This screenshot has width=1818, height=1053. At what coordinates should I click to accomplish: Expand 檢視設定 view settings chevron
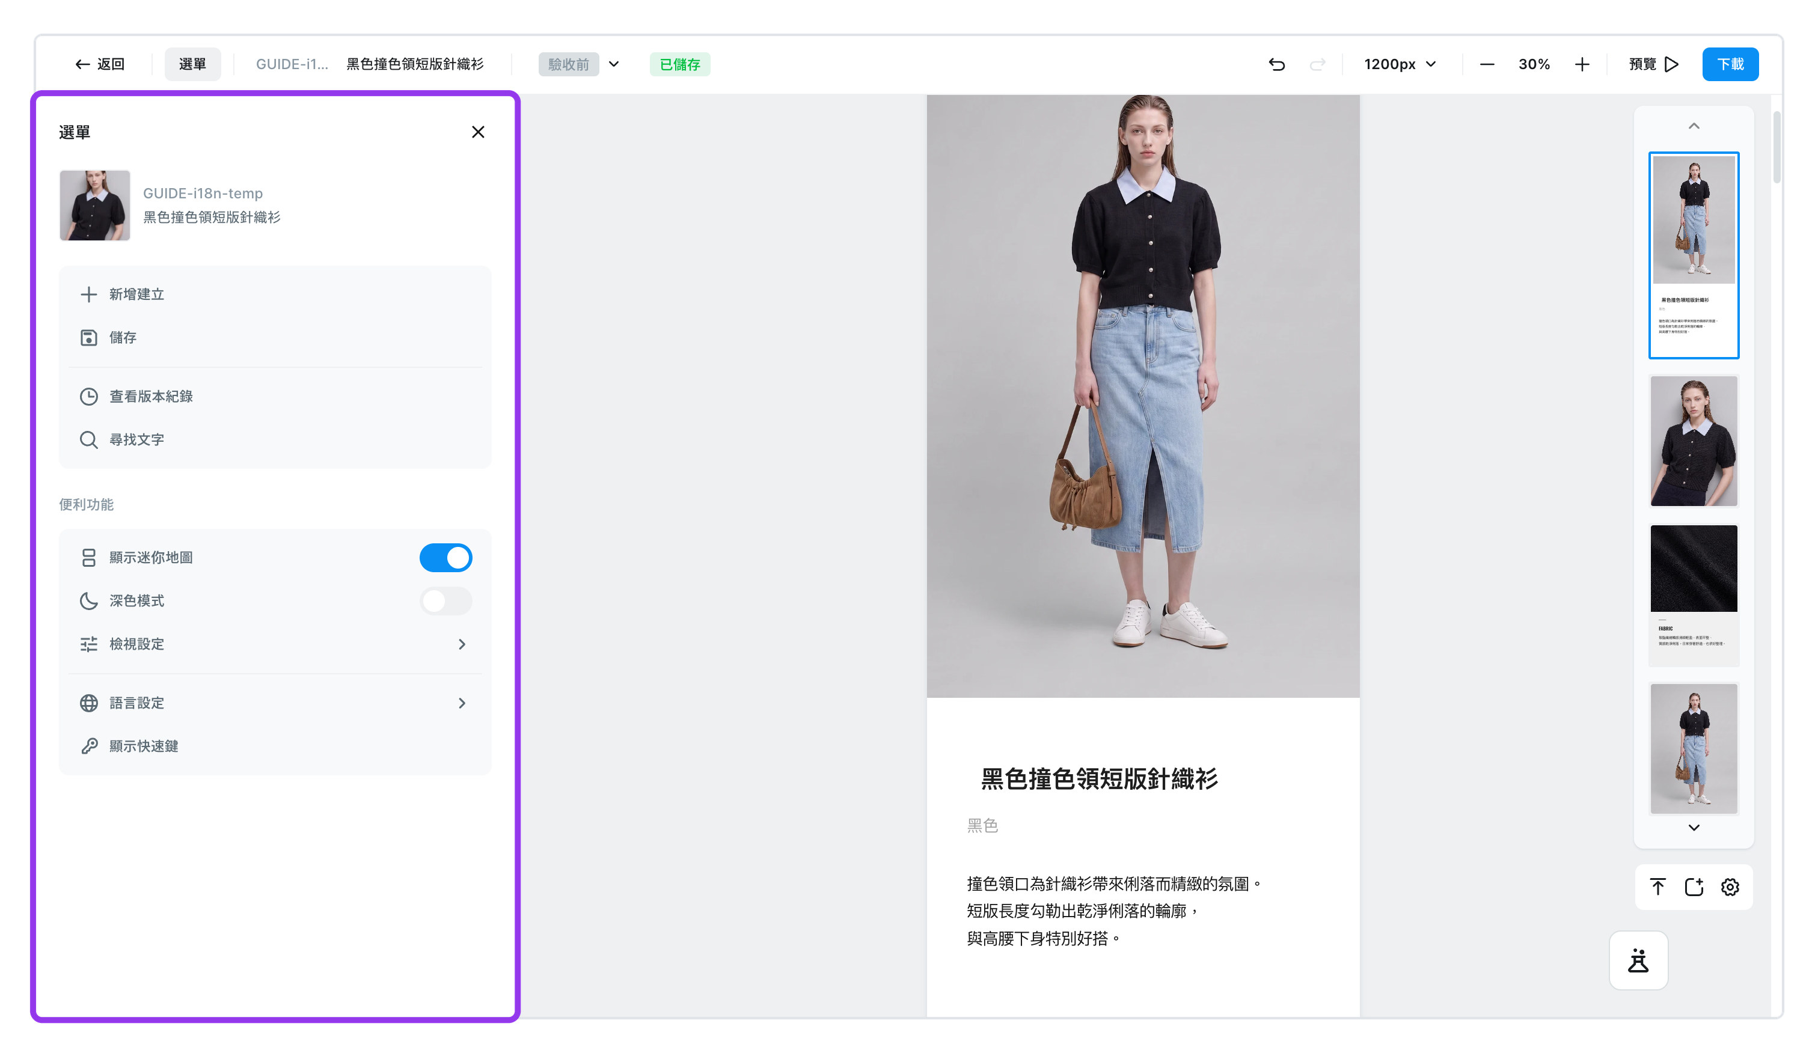pos(462,644)
